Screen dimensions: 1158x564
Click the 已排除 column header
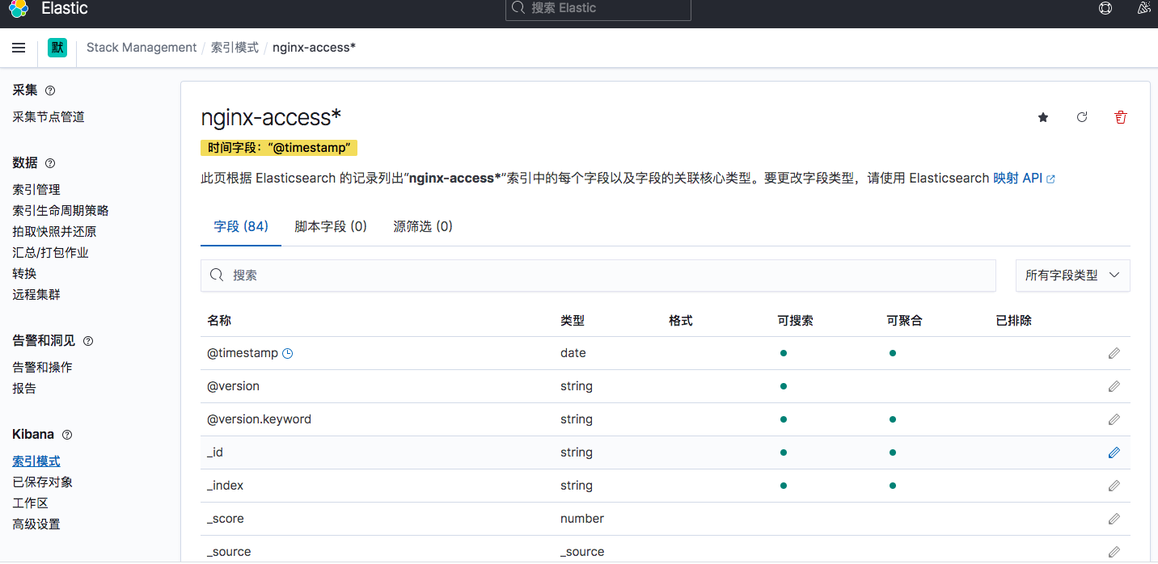click(1014, 321)
